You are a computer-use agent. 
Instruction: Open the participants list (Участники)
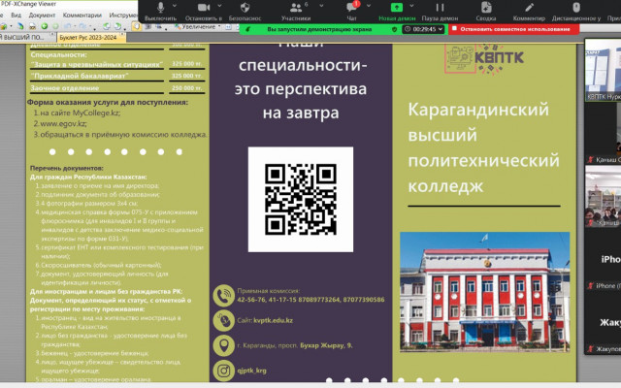(296, 9)
